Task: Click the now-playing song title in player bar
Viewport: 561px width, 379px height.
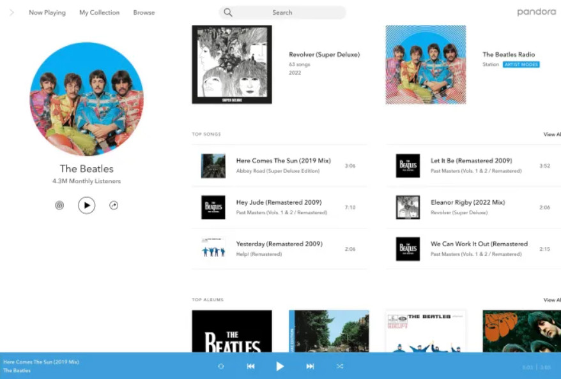Action: coord(41,362)
